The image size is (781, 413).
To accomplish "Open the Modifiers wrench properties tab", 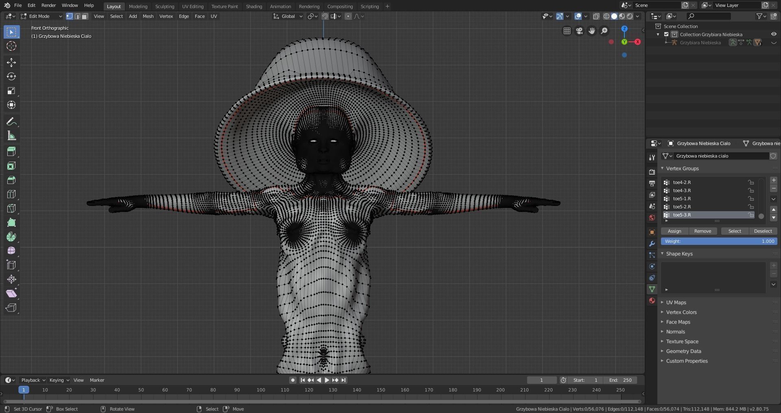I will 652,244.
